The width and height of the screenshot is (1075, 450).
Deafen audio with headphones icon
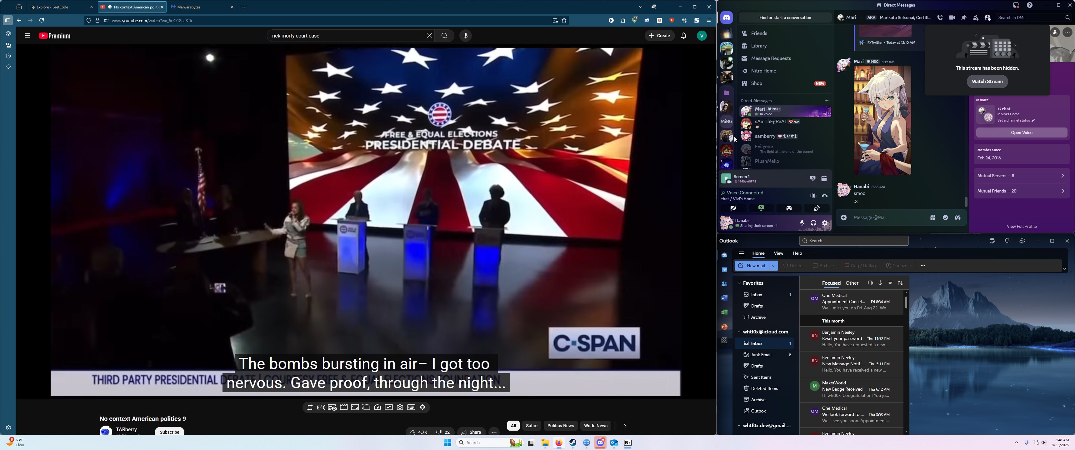pos(813,223)
